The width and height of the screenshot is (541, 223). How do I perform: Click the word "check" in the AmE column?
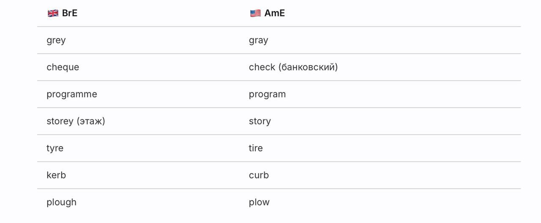(x=262, y=67)
